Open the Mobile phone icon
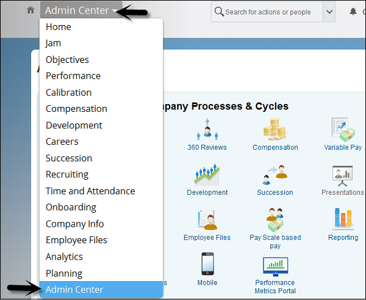 (x=207, y=265)
